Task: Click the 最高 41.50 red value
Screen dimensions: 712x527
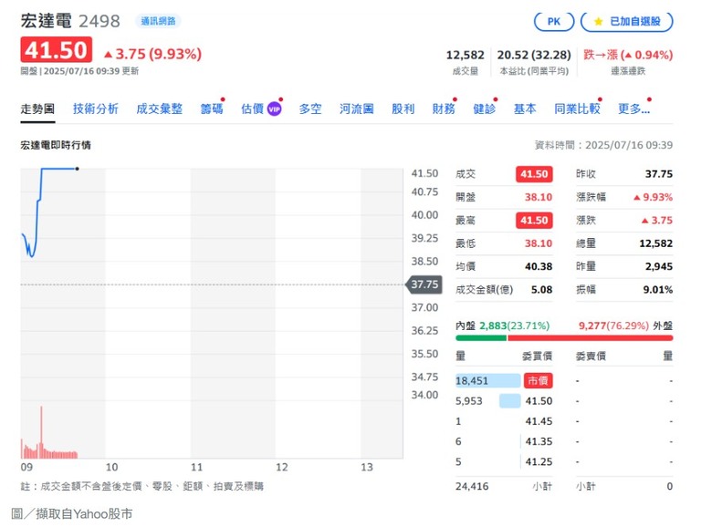Action: 534,221
